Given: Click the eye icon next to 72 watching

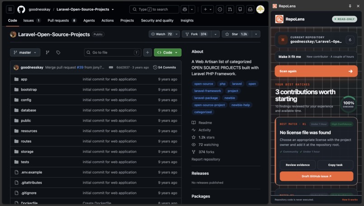Looking at the screenshot, I should tap(194, 145).
